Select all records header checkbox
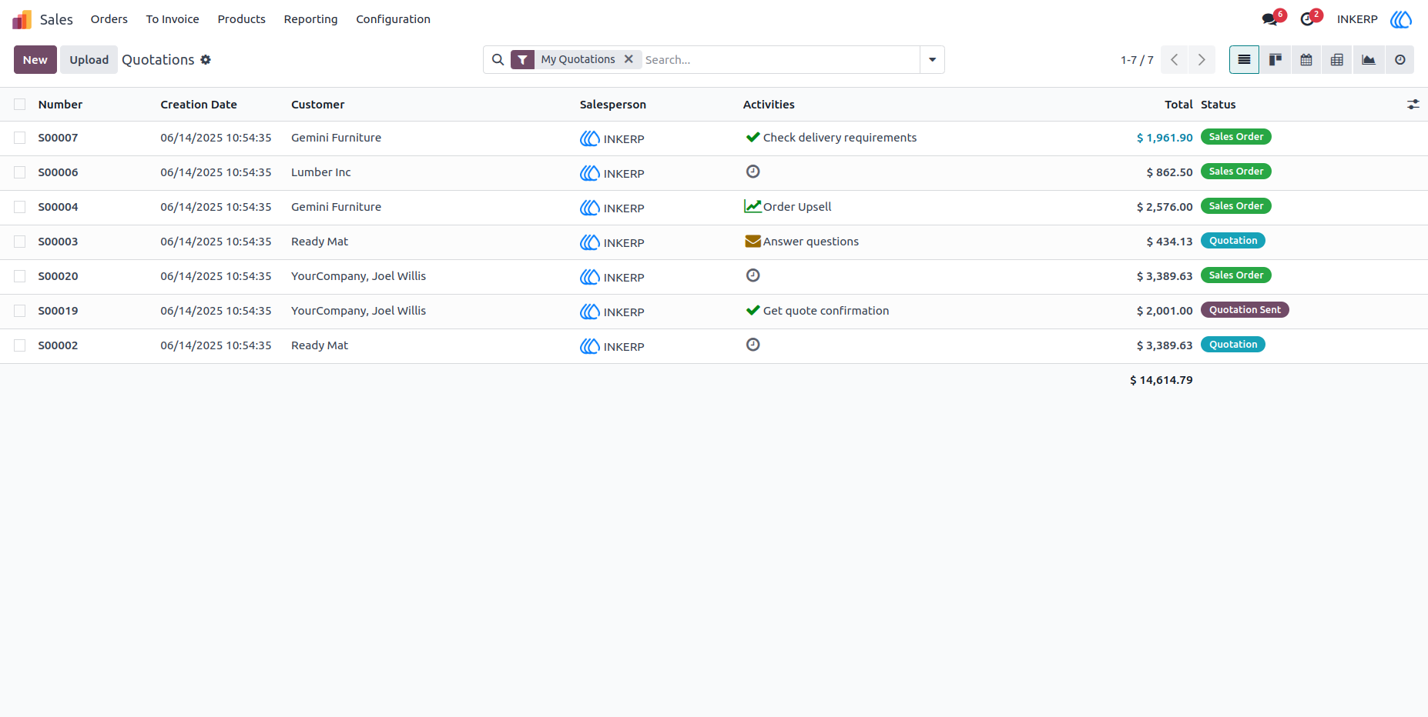 tap(20, 104)
